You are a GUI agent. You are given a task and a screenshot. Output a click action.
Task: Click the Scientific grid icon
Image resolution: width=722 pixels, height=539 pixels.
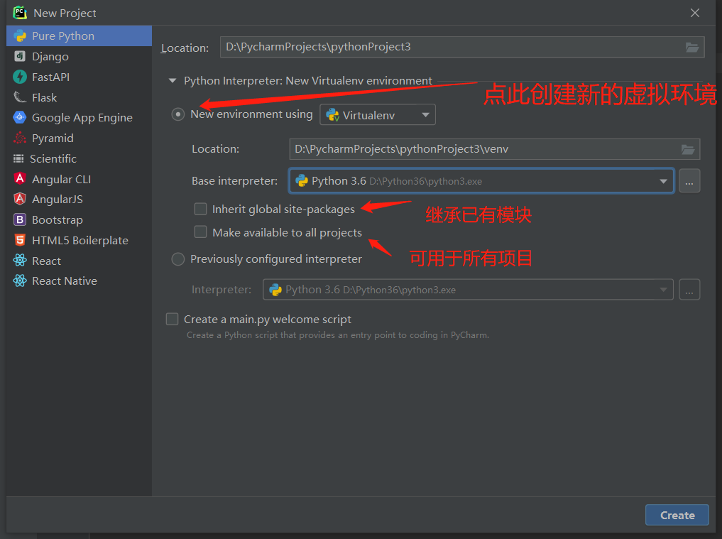tap(18, 158)
